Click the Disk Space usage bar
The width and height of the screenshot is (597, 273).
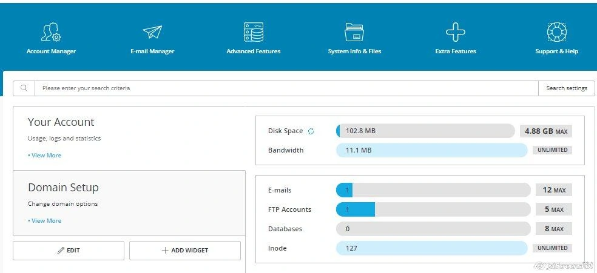(425, 131)
